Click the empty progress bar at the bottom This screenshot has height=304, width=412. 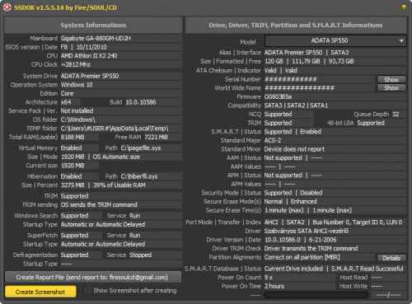[x=316, y=295]
